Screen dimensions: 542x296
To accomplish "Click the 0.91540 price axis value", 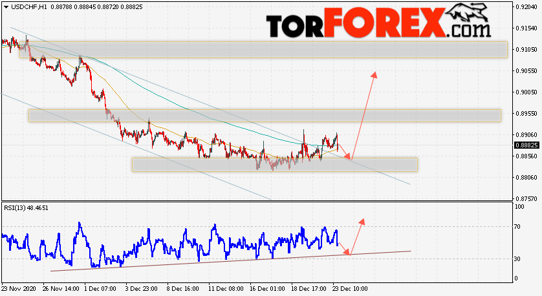I will 526,28.
